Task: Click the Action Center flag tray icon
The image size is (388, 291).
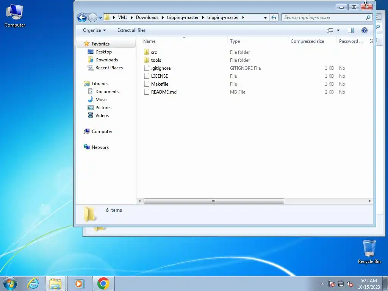Action: [x=332, y=284]
